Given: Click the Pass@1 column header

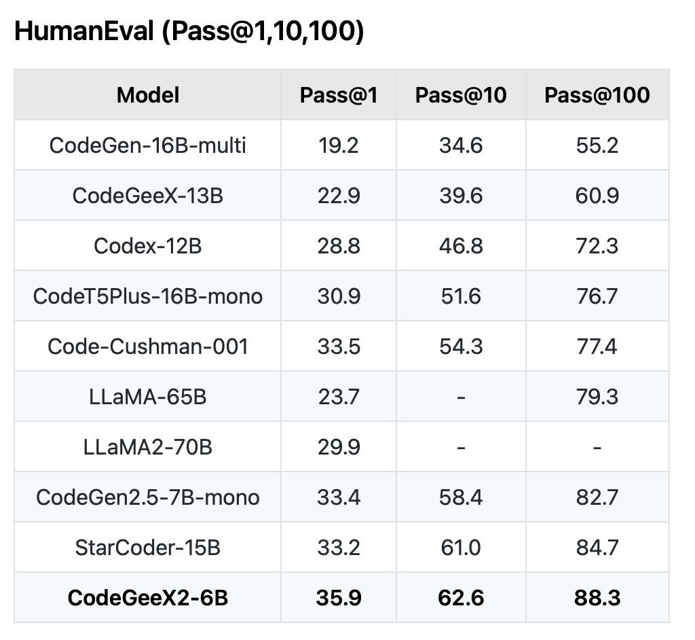Looking at the screenshot, I should [x=339, y=95].
